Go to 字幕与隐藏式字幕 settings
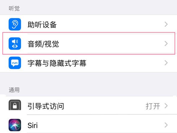Viewport: 177px width, 133px height. click(57, 63)
